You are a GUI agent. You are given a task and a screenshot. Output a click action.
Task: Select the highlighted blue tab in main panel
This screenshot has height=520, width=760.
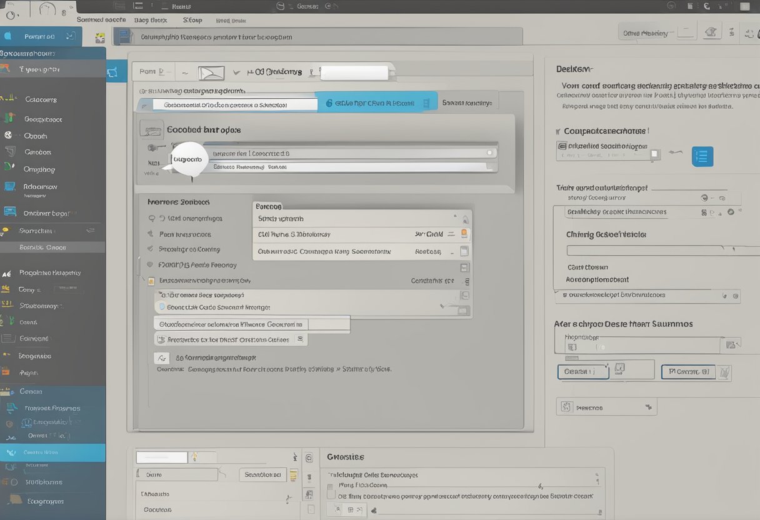[x=375, y=102]
